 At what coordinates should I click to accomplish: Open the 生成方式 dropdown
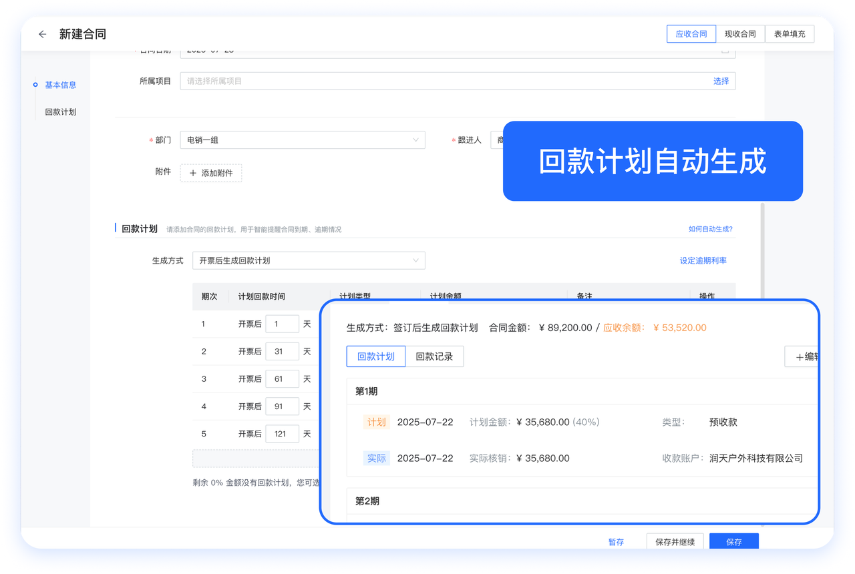[308, 260]
